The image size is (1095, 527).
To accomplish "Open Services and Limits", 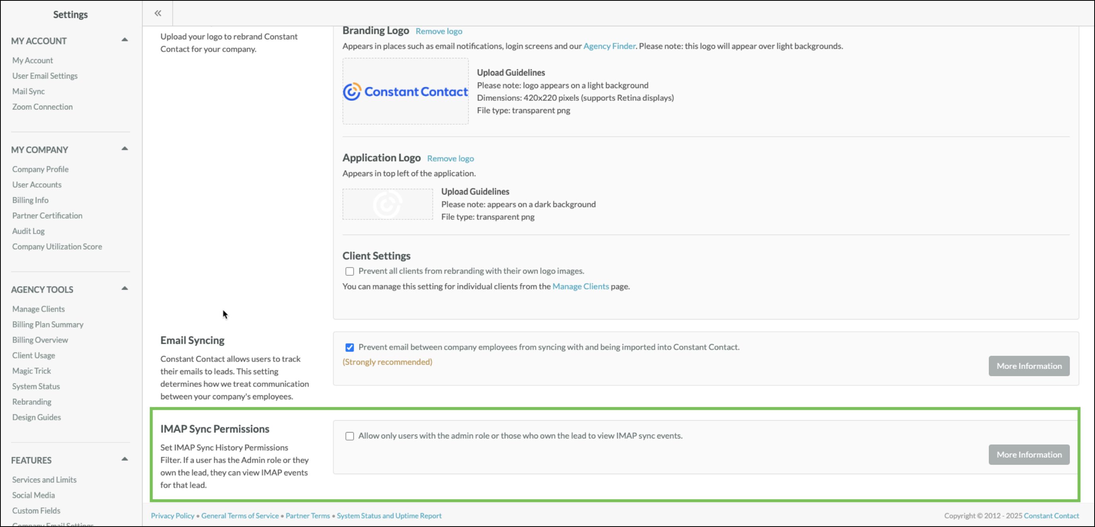I will [x=44, y=480].
